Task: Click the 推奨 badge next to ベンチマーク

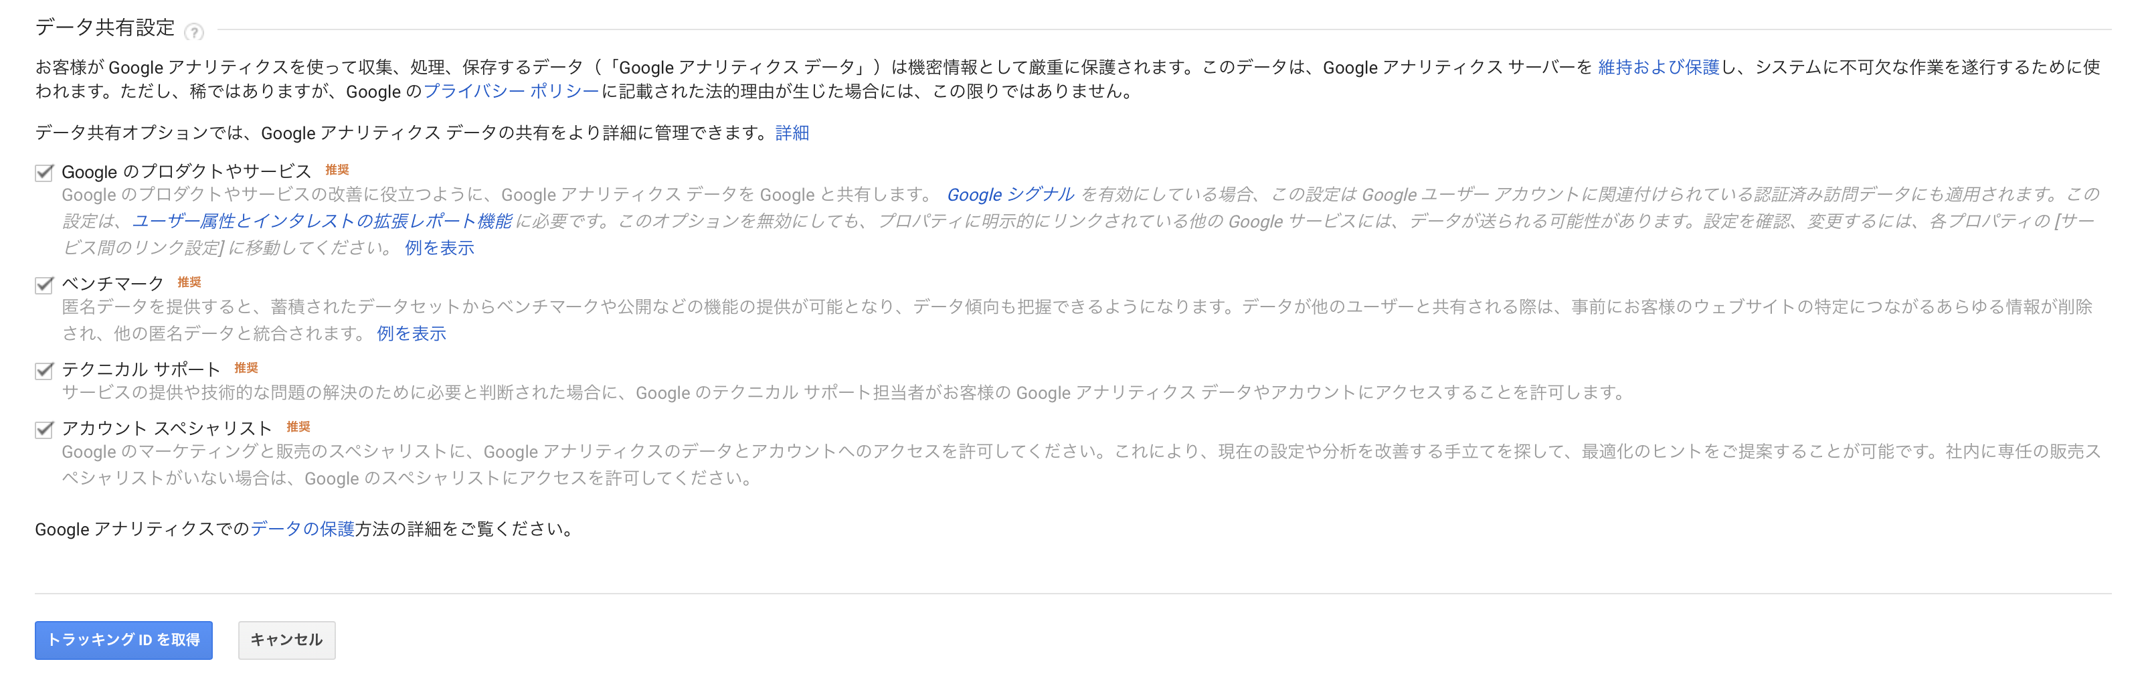Action: point(189,282)
